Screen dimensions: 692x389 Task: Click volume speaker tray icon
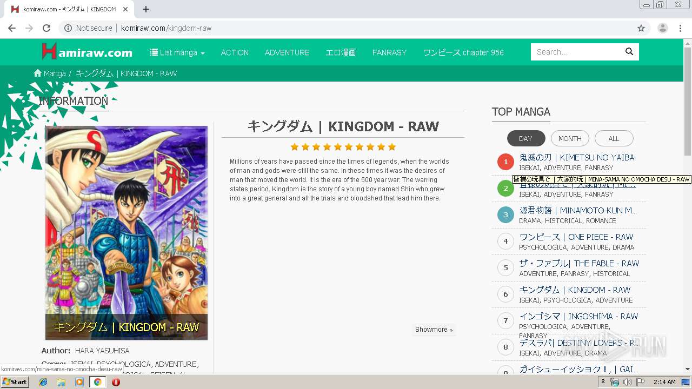pyautogui.click(x=627, y=382)
